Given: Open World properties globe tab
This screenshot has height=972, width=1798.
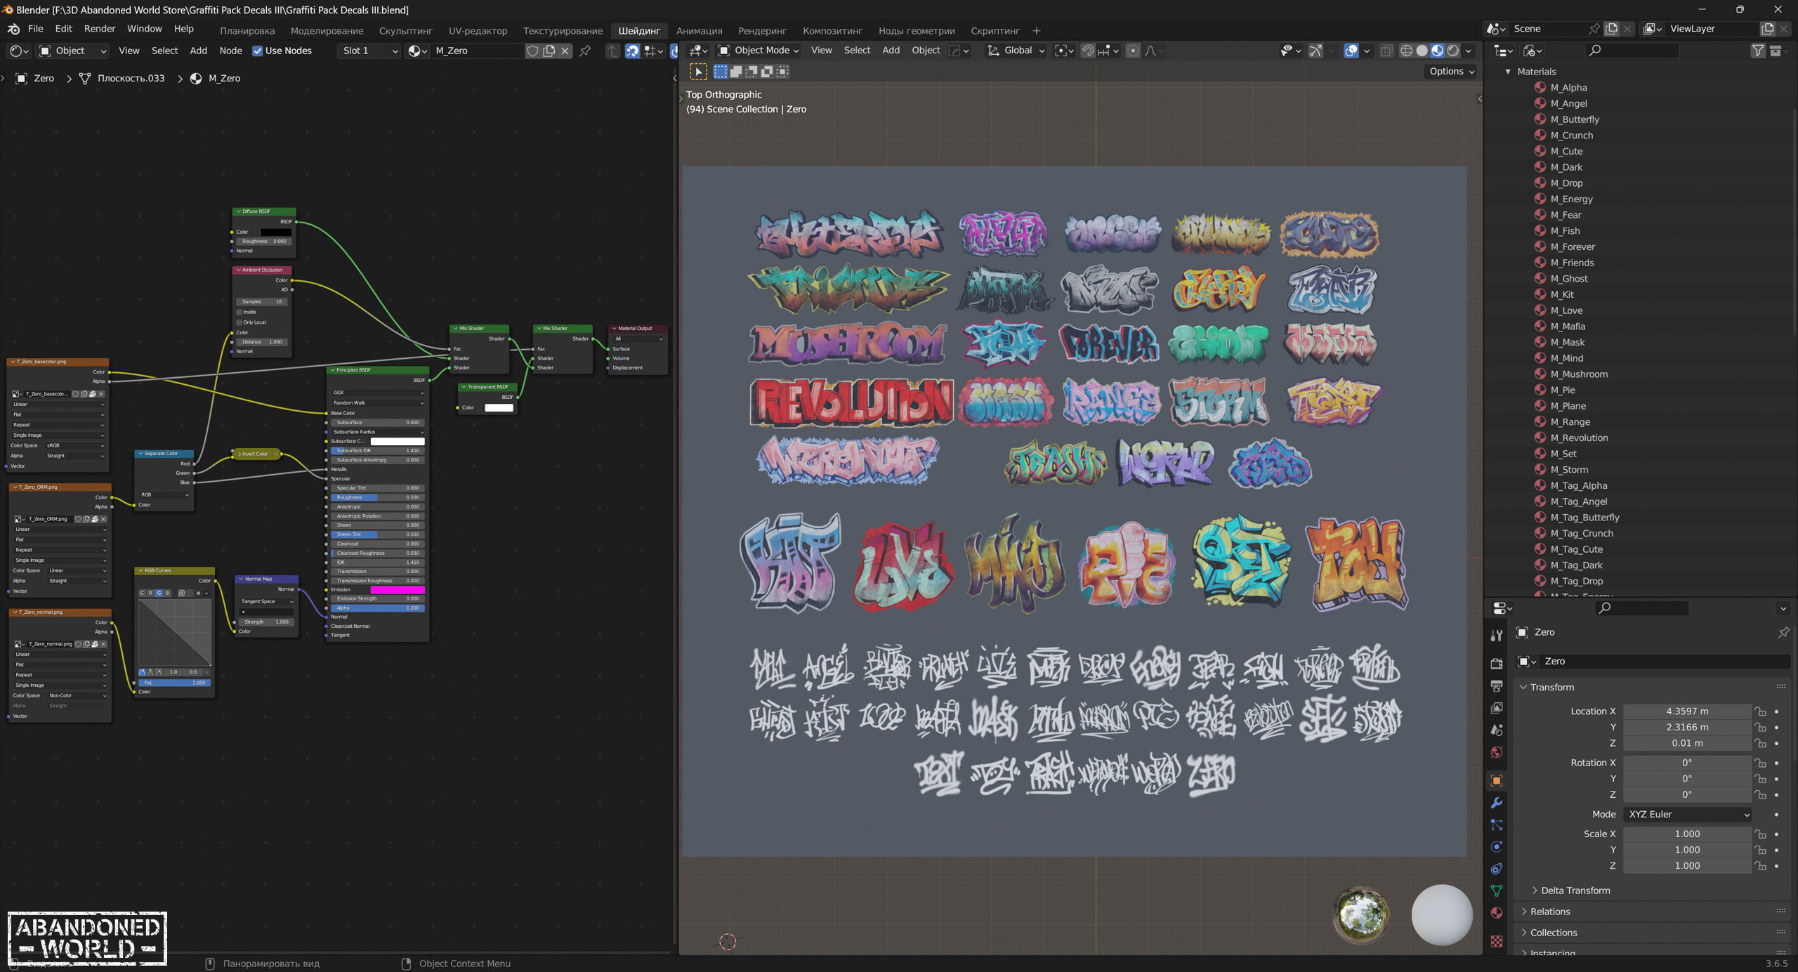Looking at the screenshot, I should [1497, 752].
